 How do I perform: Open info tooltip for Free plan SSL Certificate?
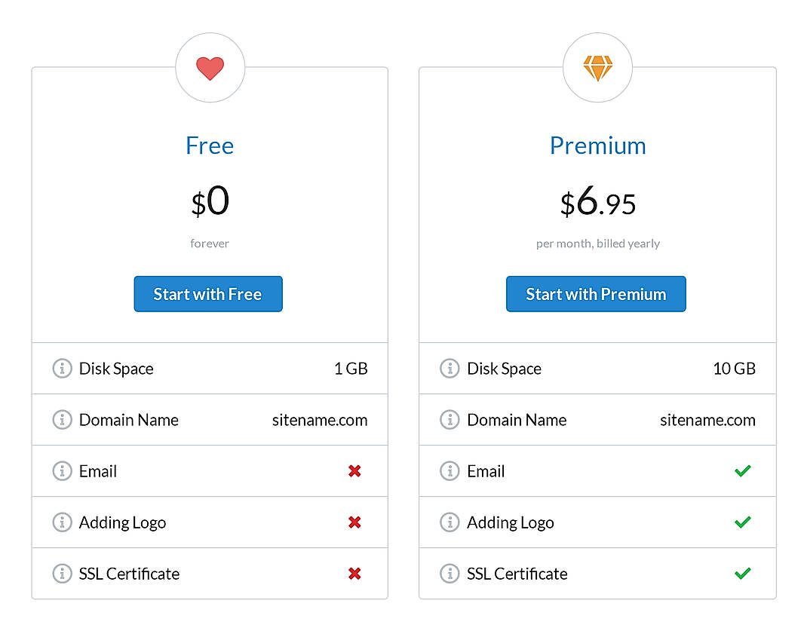62,573
